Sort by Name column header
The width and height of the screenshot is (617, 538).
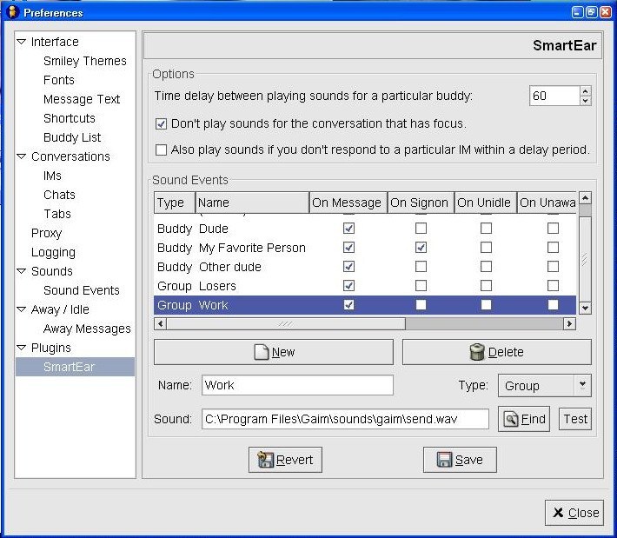coord(252,203)
